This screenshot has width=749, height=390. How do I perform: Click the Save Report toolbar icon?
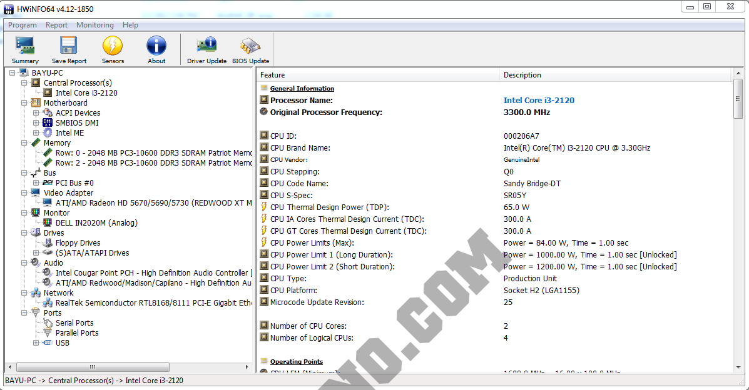click(x=68, y=49)
